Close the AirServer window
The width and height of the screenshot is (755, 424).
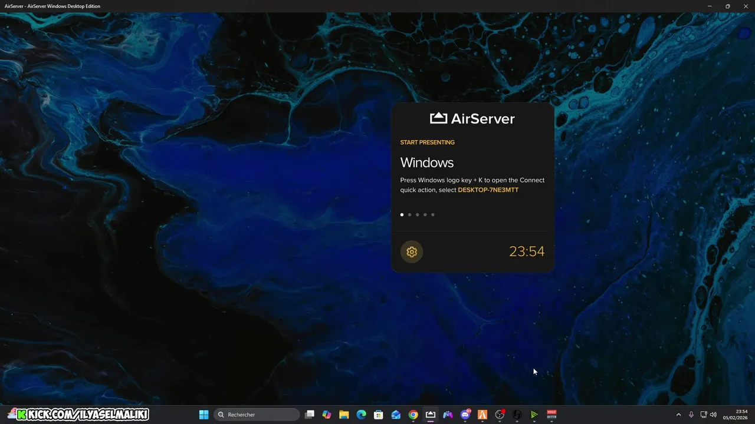746,6
